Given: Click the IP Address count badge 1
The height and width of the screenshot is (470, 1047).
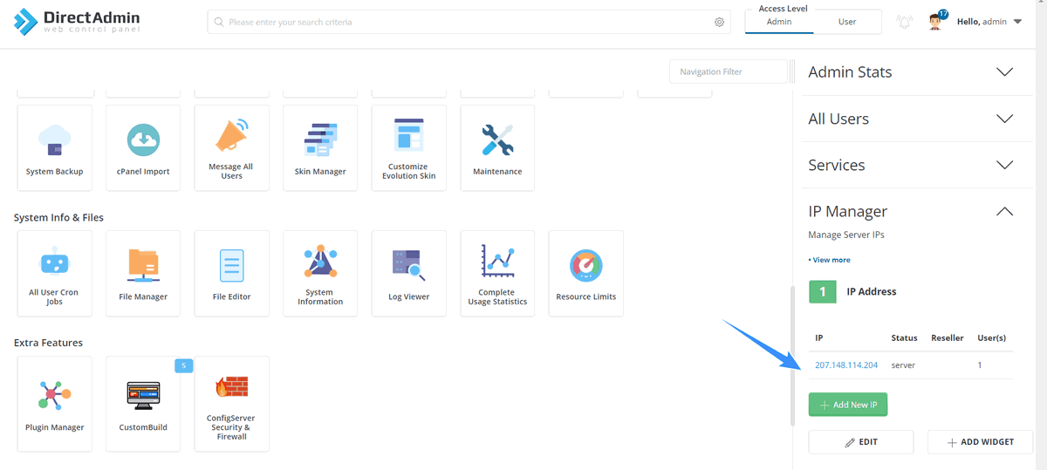Looking at the screenshot, I should pos(823,292).
